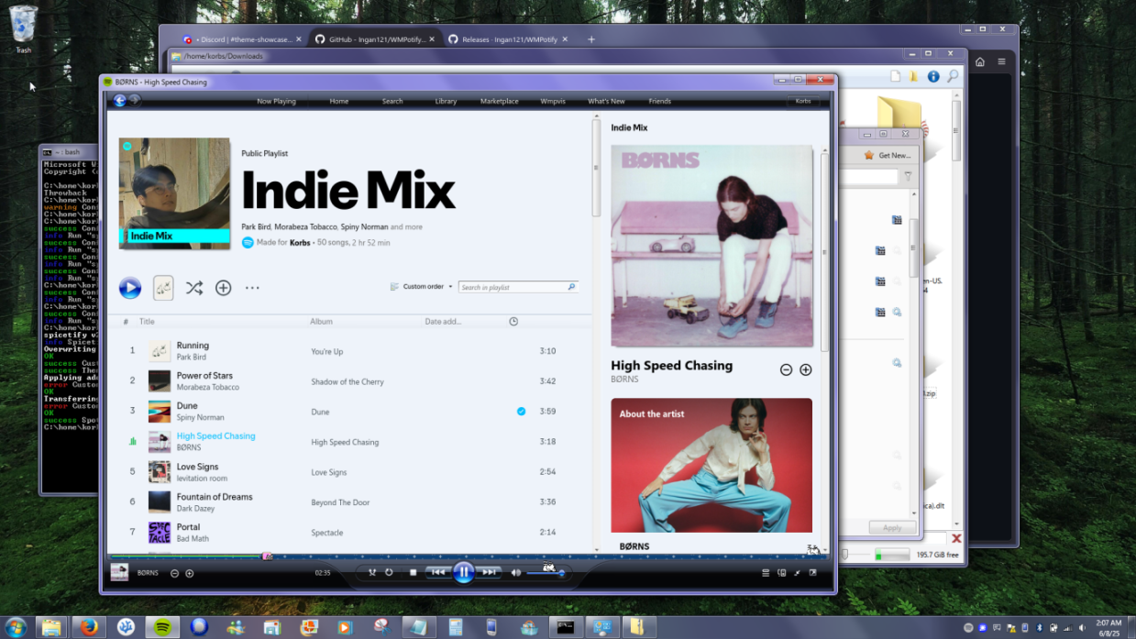Skip to the next track
1136x639 pixels.
click(490, 572)
